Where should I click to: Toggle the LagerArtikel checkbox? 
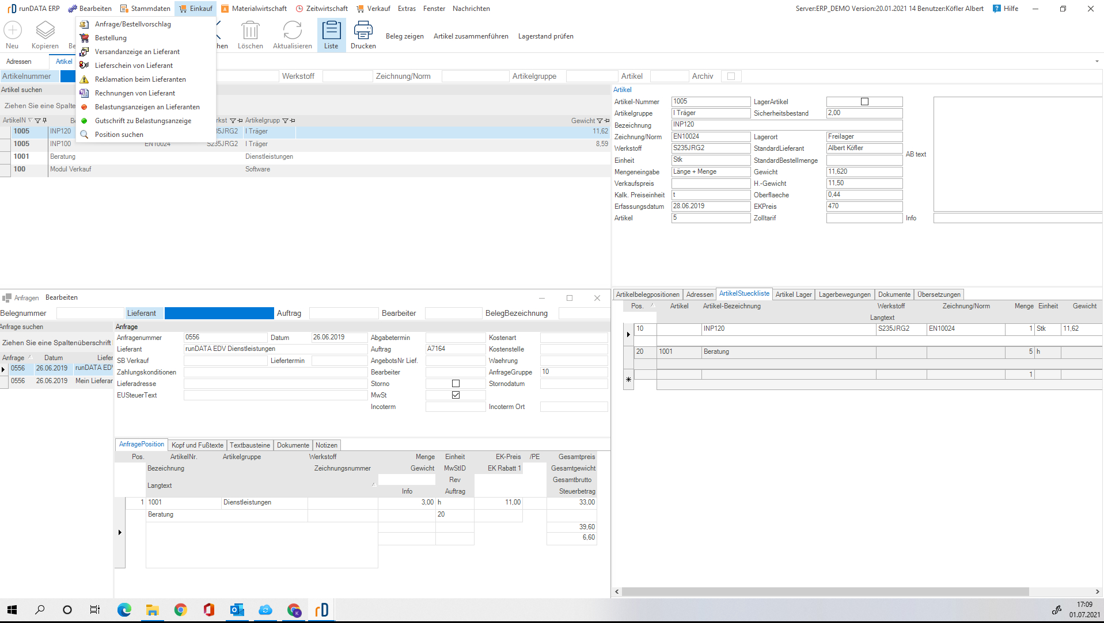click(864, 102)
